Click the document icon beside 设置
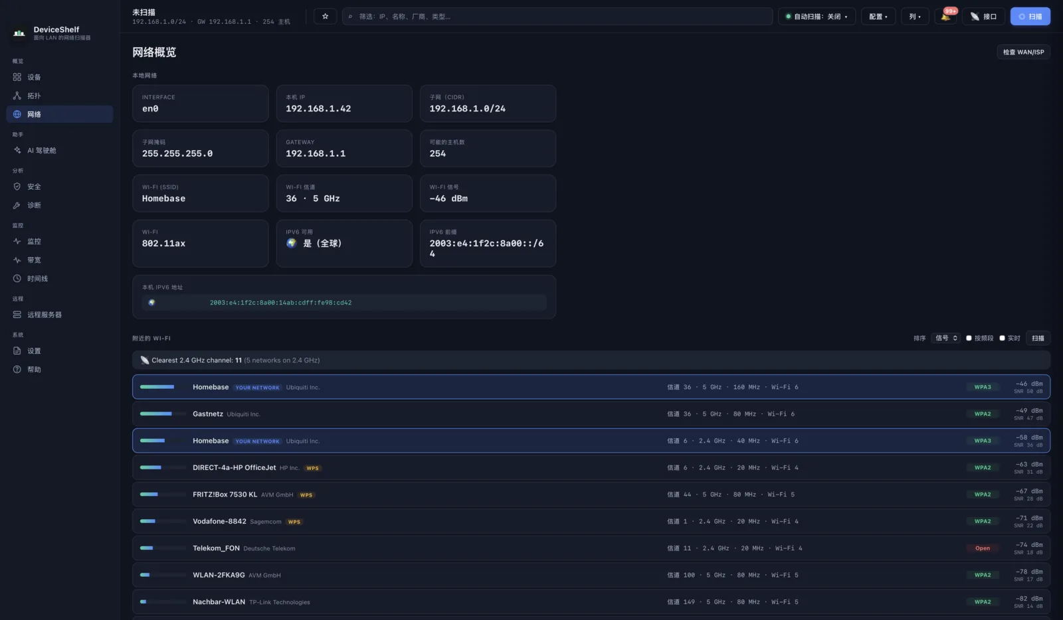 tap(17, 351)
